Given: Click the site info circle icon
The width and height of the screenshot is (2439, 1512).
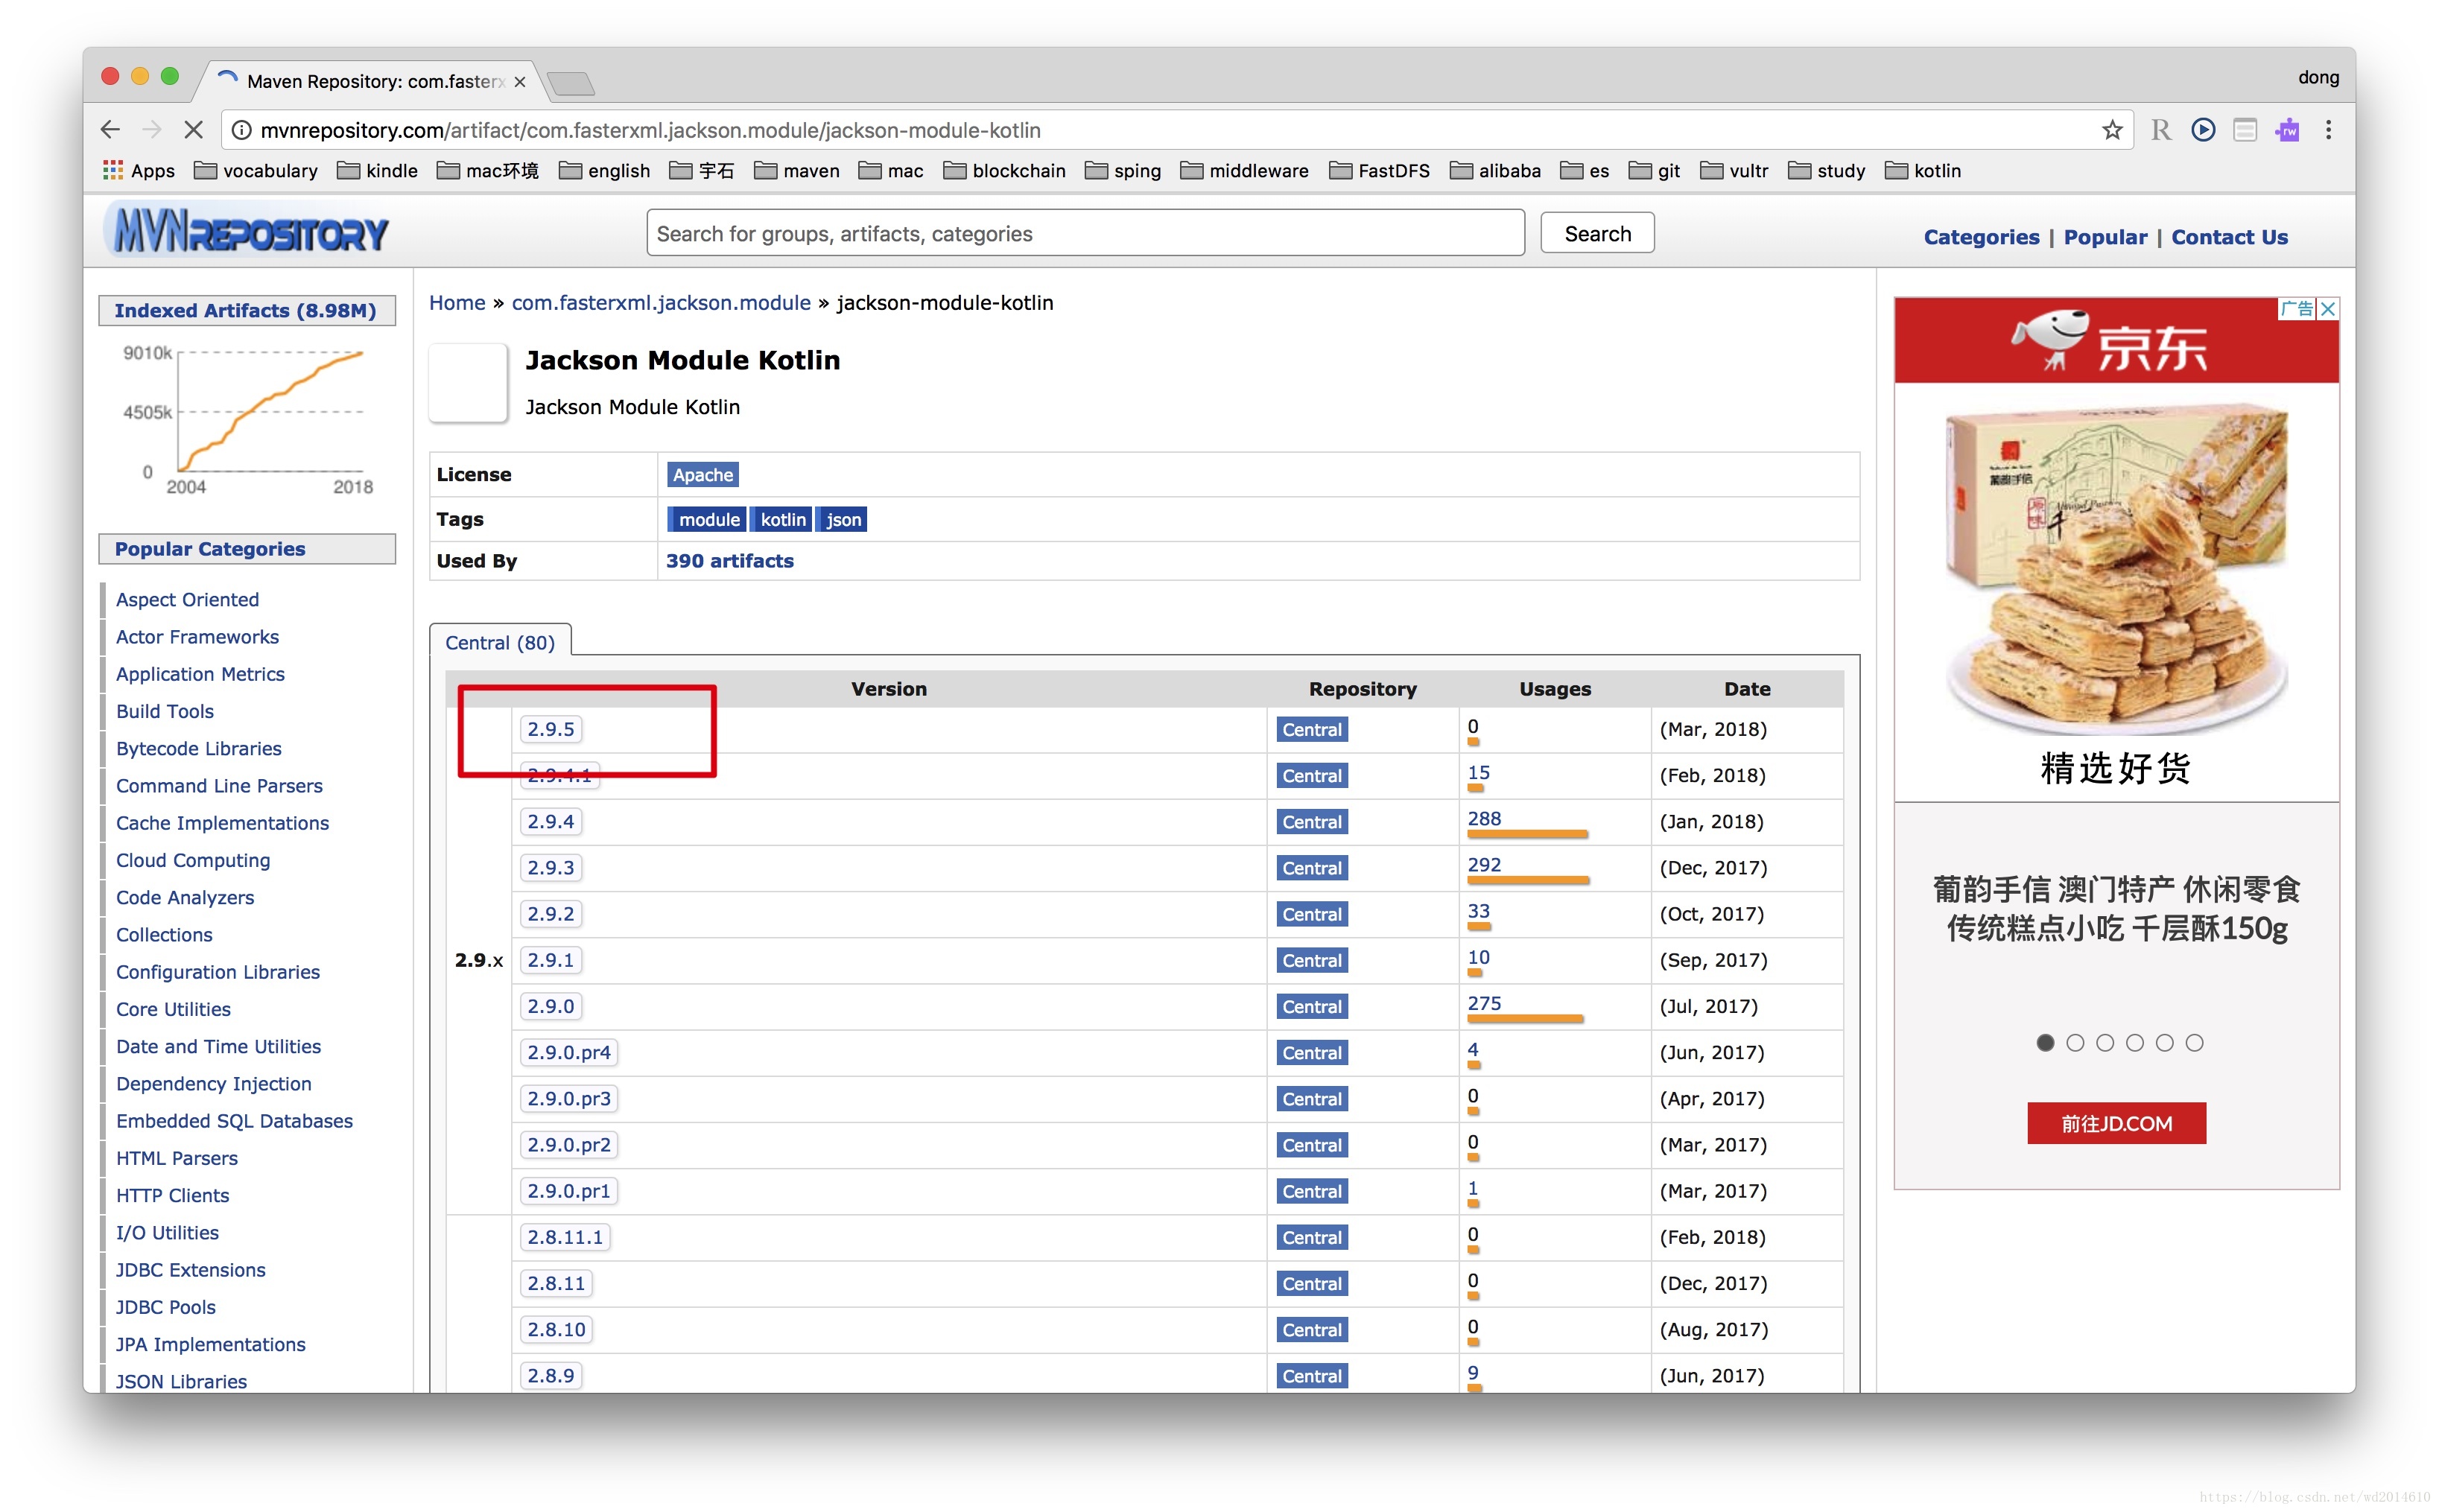Looking at the screenshot, I should click(241, 130).
